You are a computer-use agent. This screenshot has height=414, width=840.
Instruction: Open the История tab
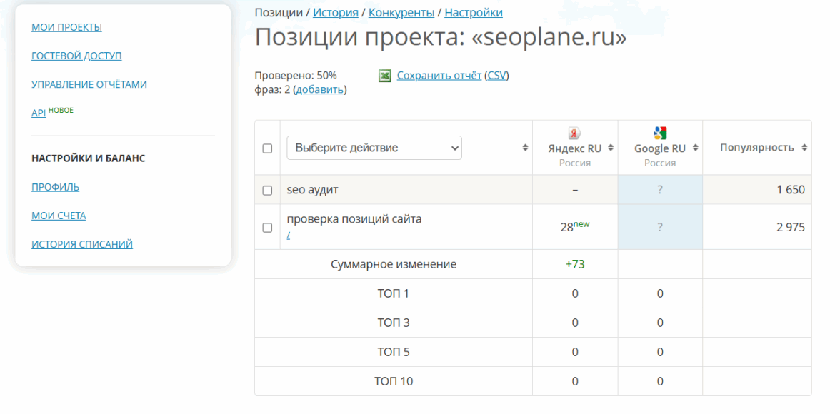(336, 13)
